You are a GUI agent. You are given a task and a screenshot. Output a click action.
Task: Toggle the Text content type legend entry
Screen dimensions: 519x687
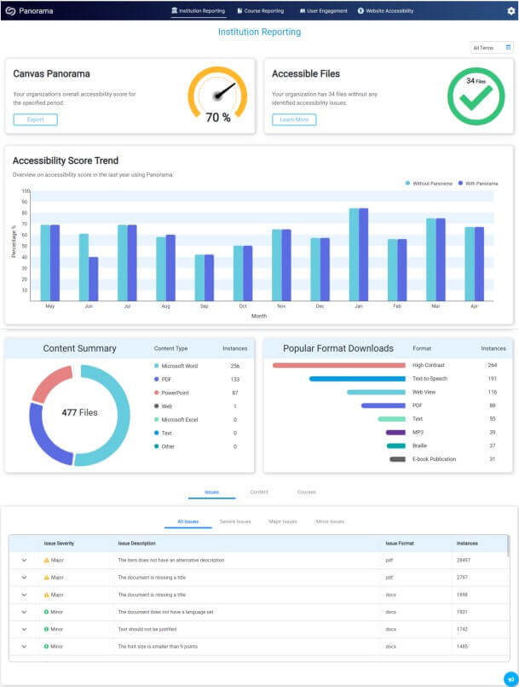tap(163, 433)
